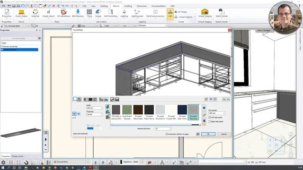Open the Design center tab
The height and width of the screenshot is (170, 303).
pyautogui.click(x=18, y=156)
